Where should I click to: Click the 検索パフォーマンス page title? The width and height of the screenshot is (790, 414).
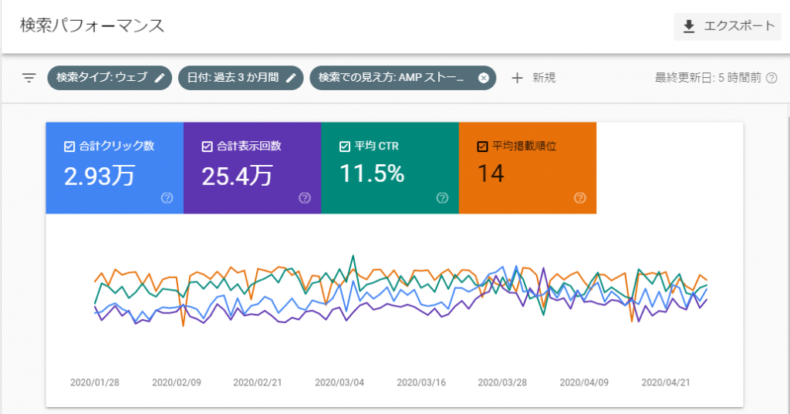[x=93, y=25]
